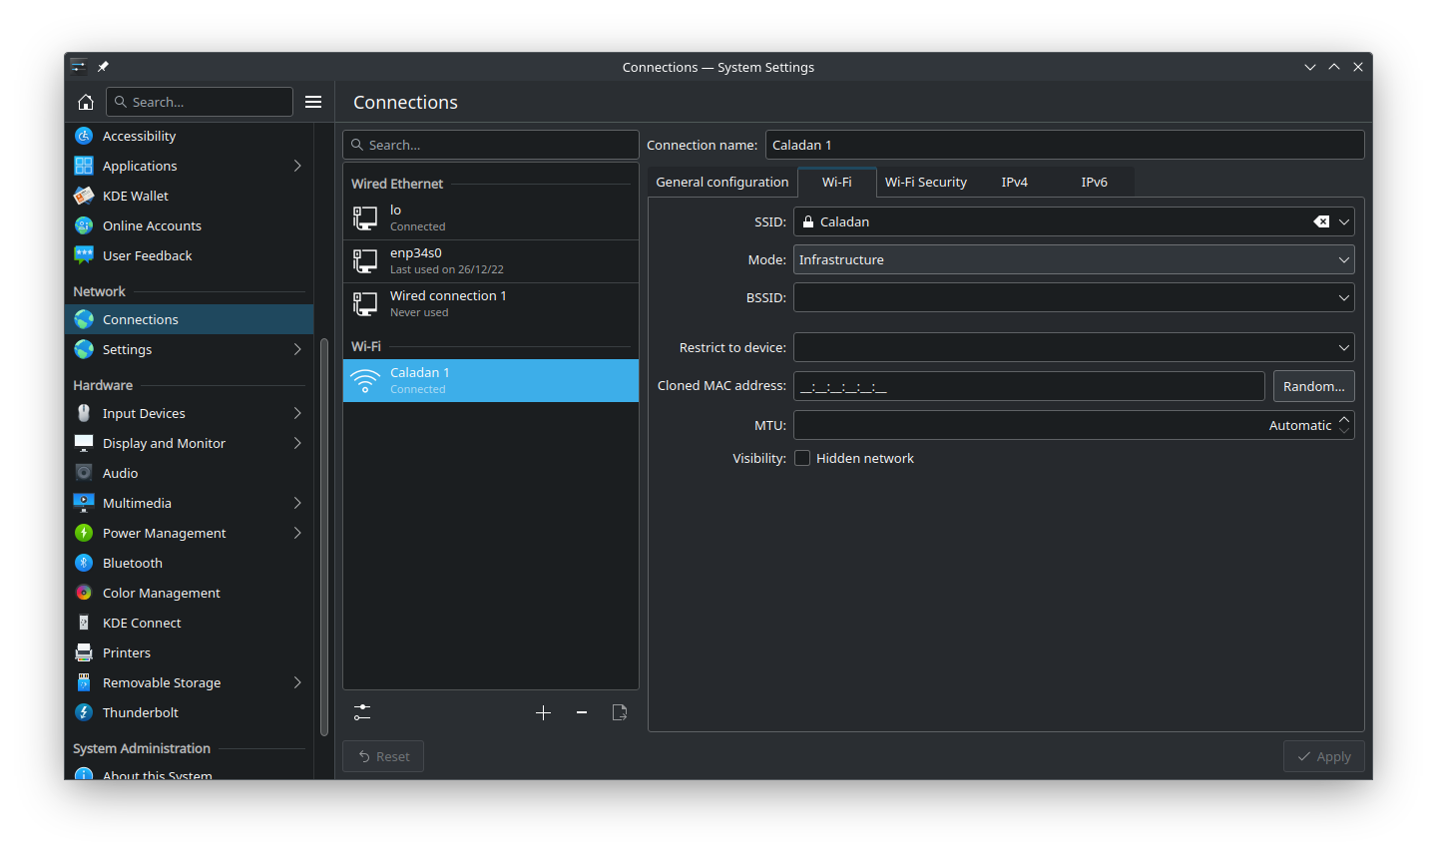Click the export connection icon
The image size is (1437, 856).
[x=620, y=712]
